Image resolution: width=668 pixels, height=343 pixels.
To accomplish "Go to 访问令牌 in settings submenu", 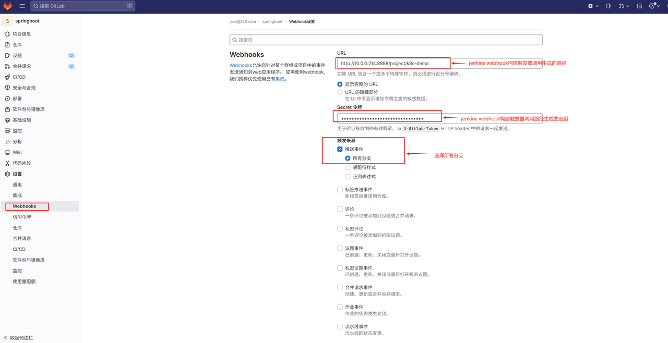I will pos(22,217).
